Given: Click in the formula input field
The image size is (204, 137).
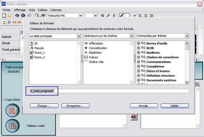Looking at the screenshot, I should 123,91.
